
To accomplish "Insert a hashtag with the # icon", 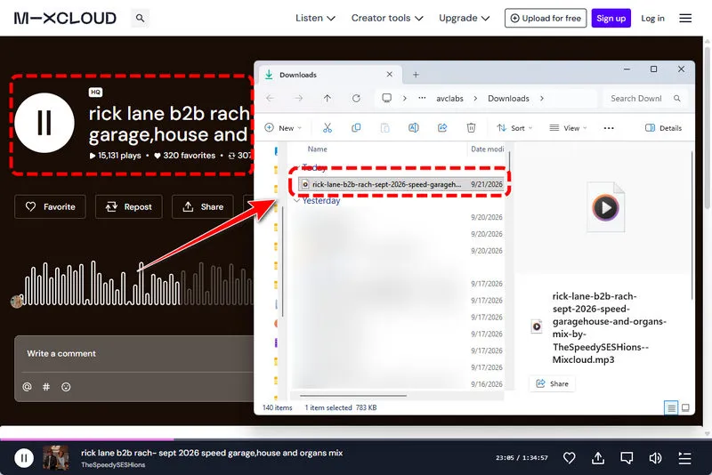I will coord(46,387).
